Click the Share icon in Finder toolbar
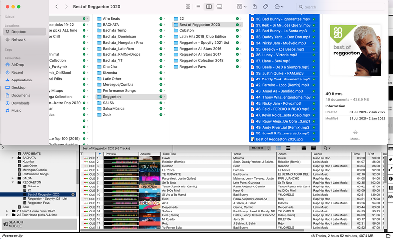The height and width of the screenshot is (239, 393). point(254,7)
